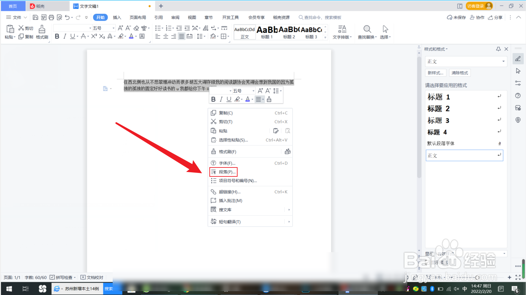Expand the File (文件) menu arrow
526x295 pixels.
25,17
